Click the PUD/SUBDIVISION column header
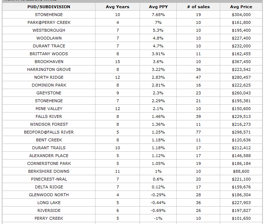 pyautogui.click(x=49, y=7)
